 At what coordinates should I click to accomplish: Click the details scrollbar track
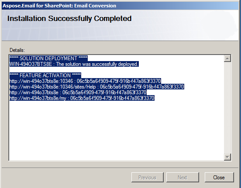coord(227,108)
